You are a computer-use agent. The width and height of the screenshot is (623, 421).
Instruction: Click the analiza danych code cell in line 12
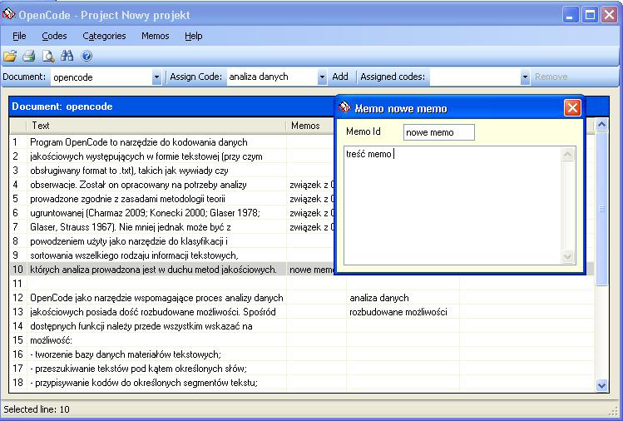coord(403,298)
